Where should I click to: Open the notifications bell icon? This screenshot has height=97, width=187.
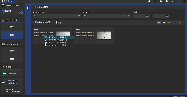(x=161, y=1)
